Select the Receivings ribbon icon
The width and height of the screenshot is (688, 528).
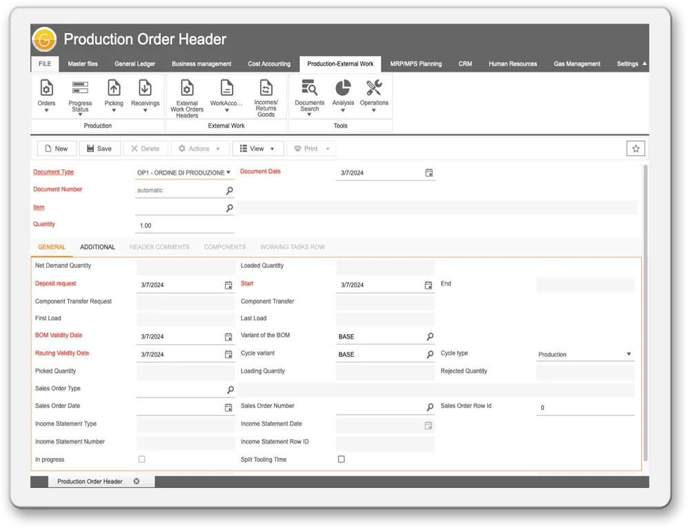[x=145, y=88]
